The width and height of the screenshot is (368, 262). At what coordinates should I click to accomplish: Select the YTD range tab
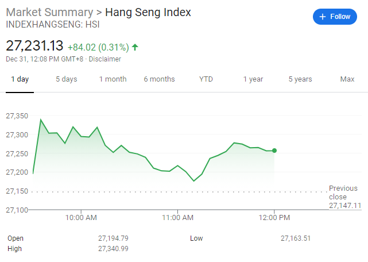(x=206, y=79)
